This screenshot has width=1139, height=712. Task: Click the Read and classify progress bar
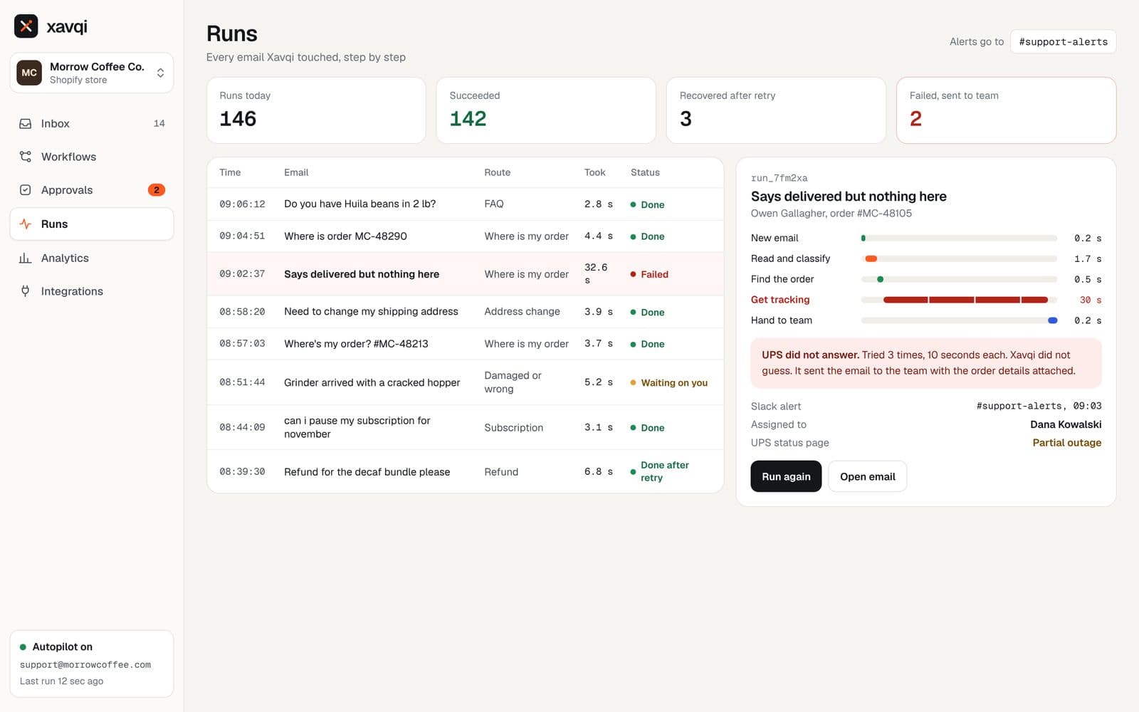[959, 258]
